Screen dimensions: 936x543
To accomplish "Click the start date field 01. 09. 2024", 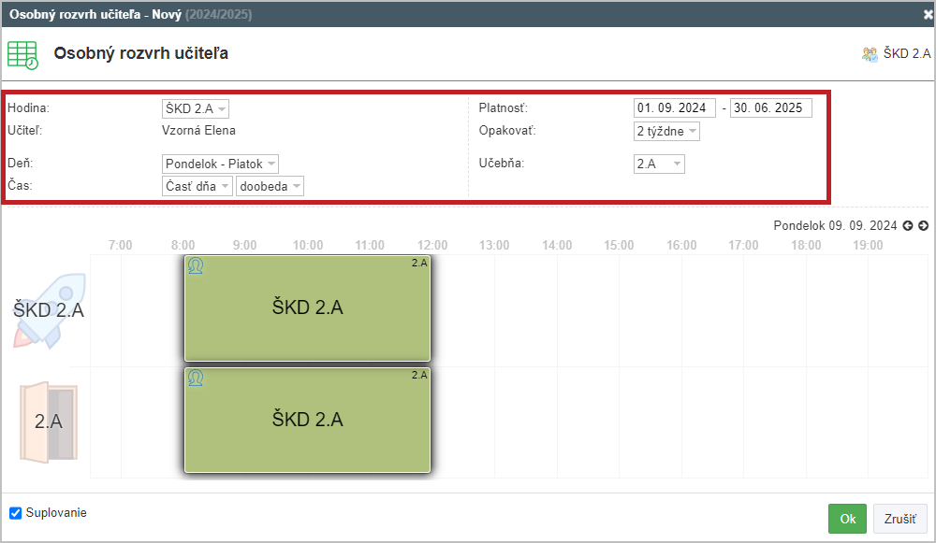I will [675, 107].
